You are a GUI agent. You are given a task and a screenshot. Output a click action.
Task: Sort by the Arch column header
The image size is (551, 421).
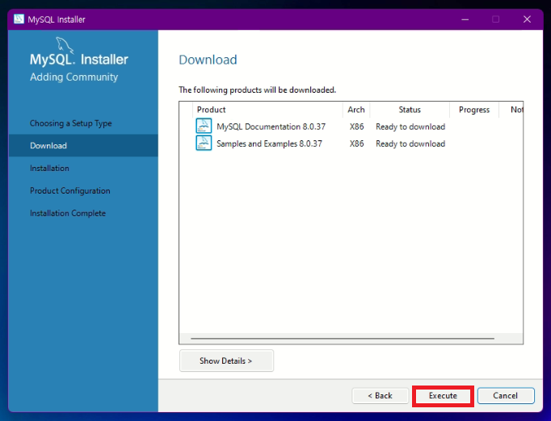pos(356,110)
